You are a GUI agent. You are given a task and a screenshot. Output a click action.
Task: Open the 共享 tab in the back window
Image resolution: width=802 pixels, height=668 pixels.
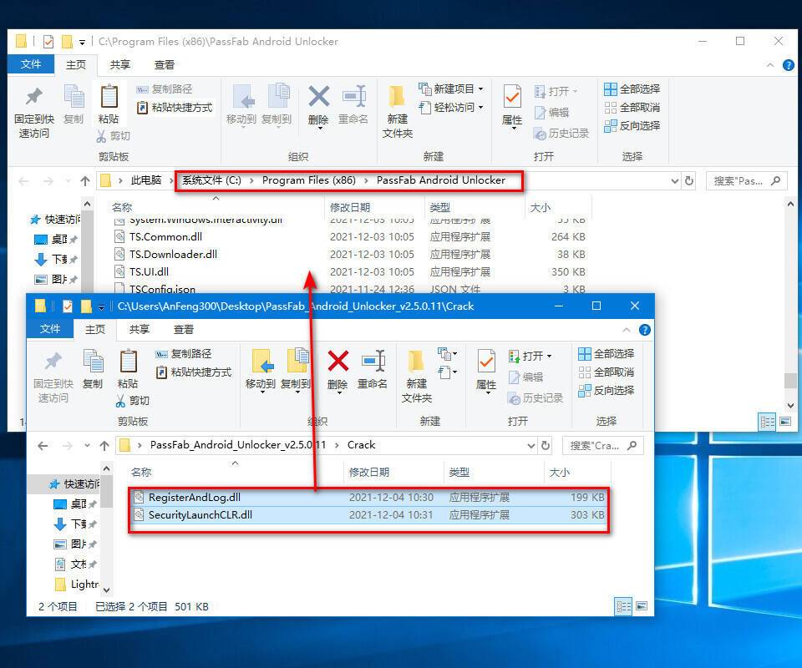(x=120, y=64)
